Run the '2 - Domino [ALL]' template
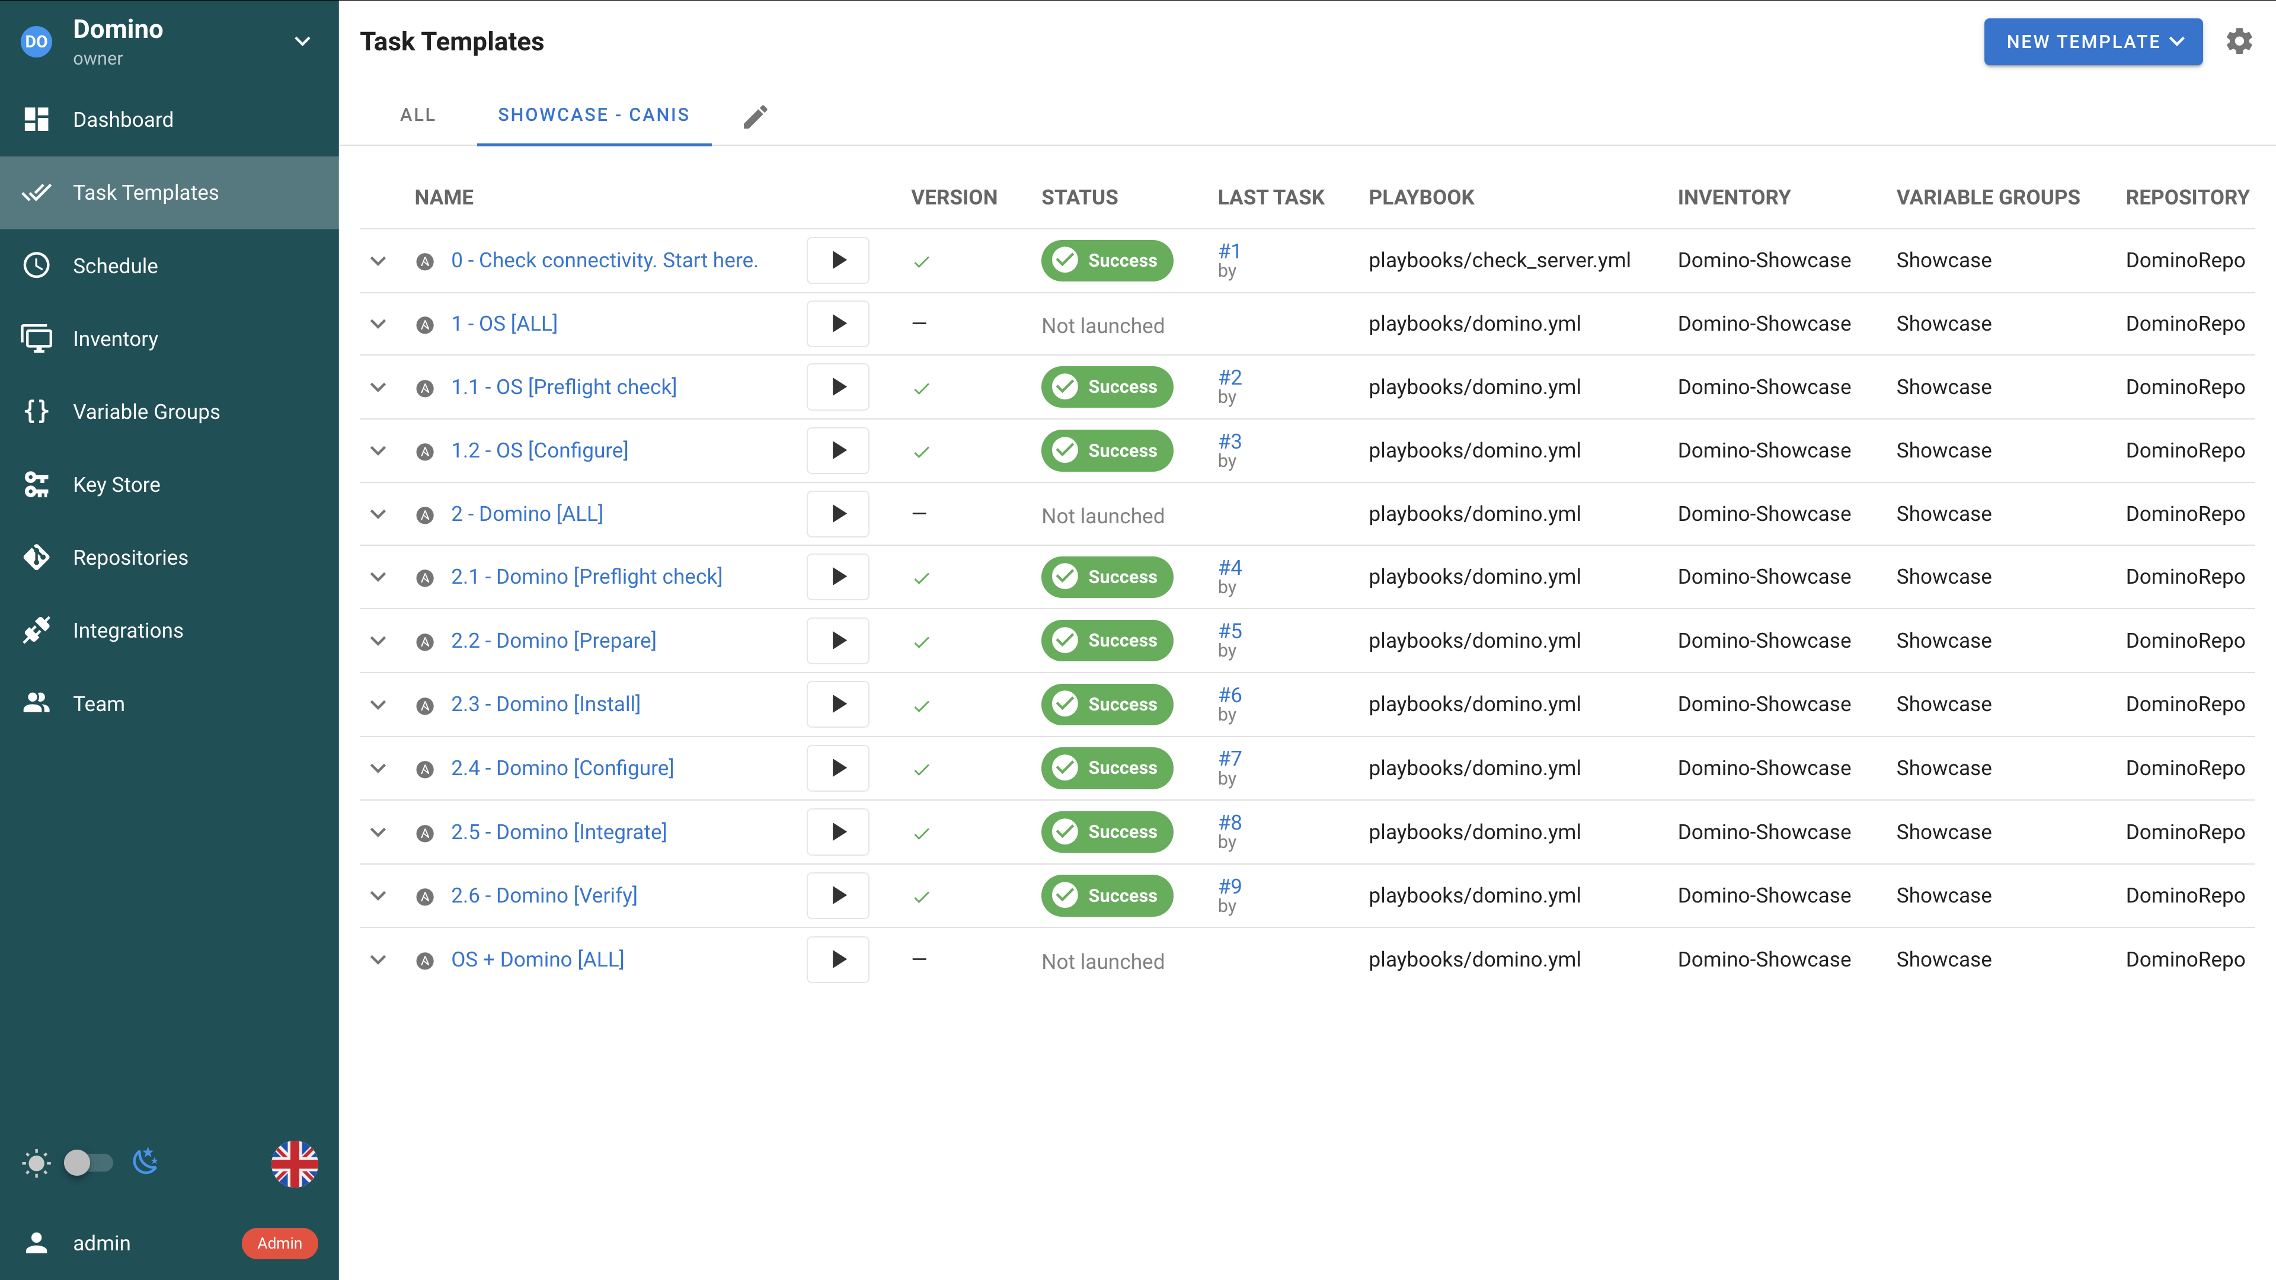This screenshot has width=2276, height=1280. click(x=837, y=514)
